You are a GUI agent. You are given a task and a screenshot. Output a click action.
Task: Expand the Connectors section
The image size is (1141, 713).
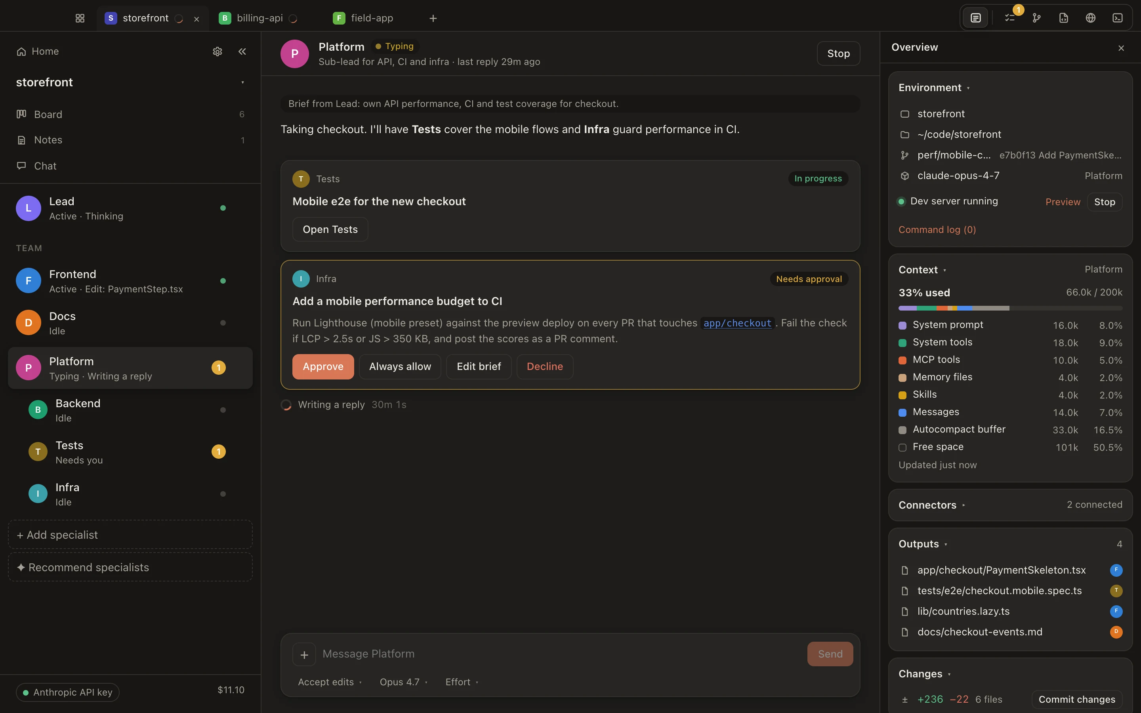[932, 505]
